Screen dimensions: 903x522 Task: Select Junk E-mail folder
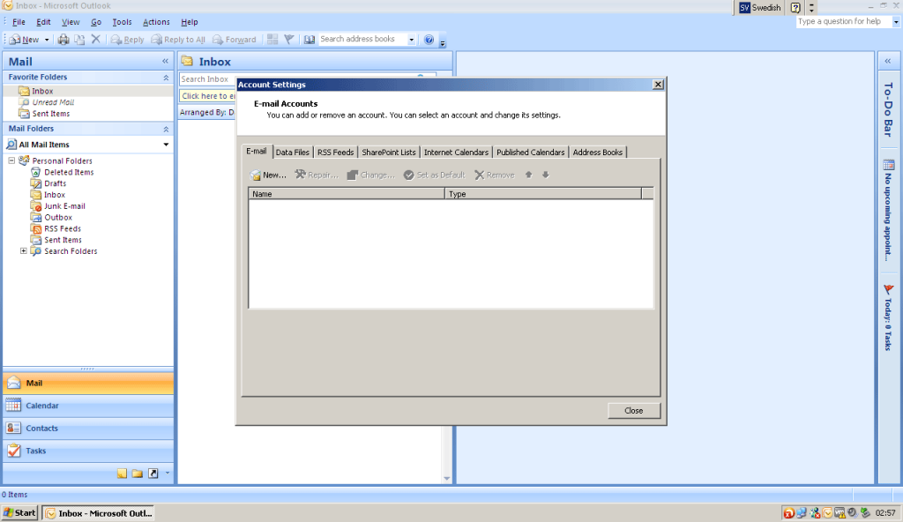(64, 206)
